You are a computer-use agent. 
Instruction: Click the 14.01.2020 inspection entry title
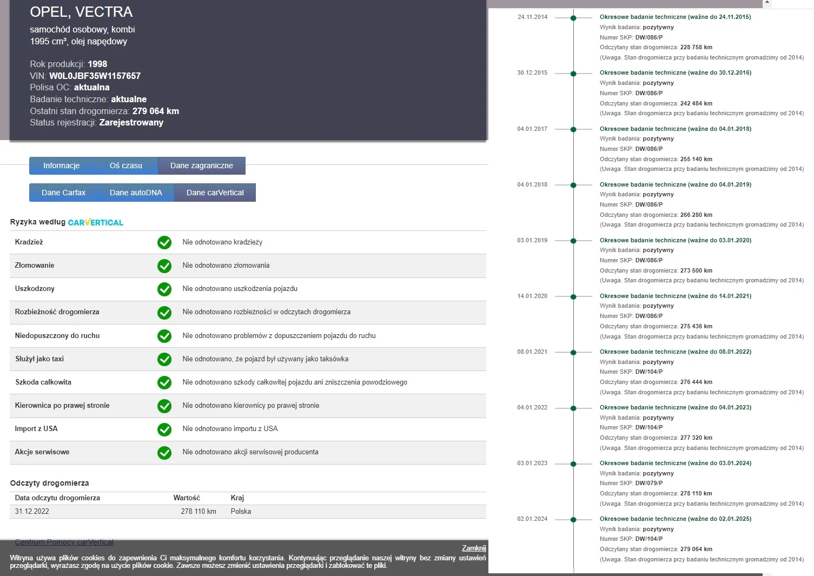(676, 296)
